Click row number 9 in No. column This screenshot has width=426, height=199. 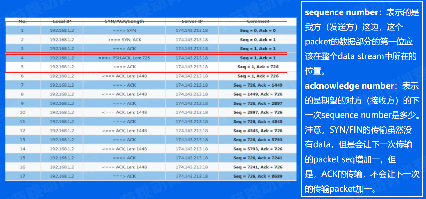coord(22,103)
